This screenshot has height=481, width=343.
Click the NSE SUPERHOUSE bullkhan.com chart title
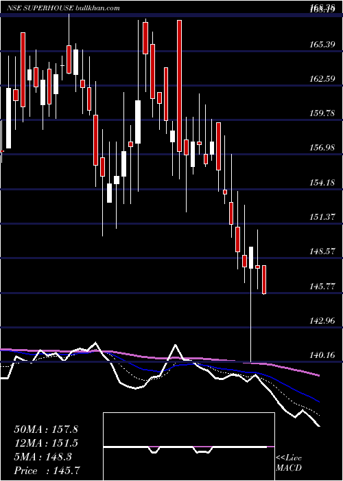(x=63, y=8)
